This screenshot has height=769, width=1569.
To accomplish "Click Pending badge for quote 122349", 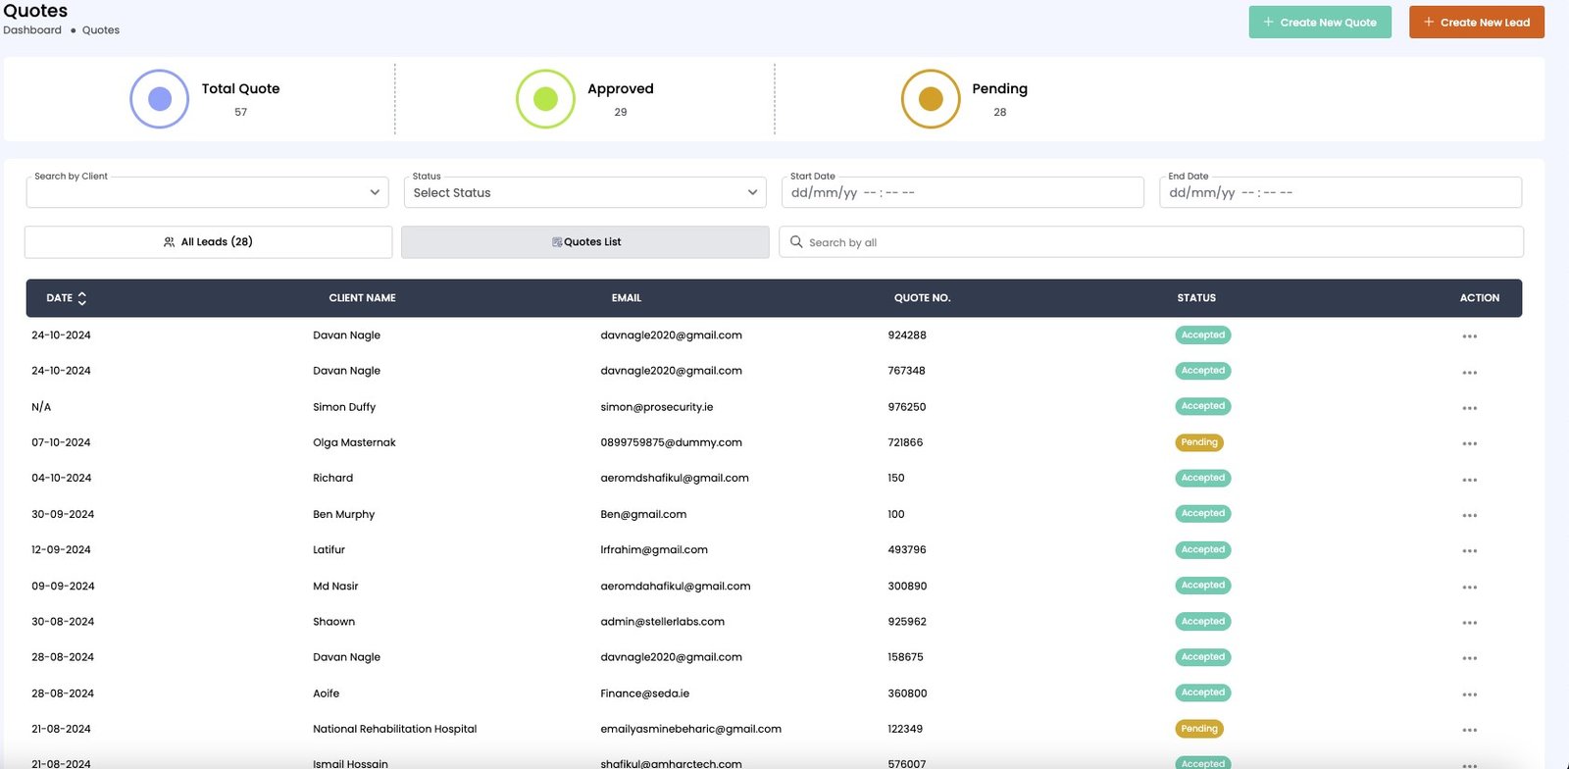I will 1199,729.
